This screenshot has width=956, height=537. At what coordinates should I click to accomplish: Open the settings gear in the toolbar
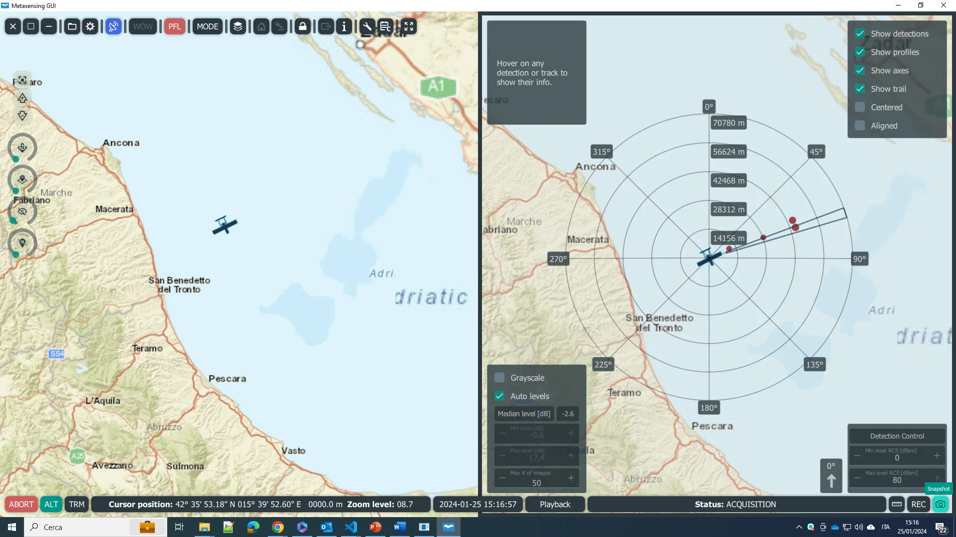90,26
